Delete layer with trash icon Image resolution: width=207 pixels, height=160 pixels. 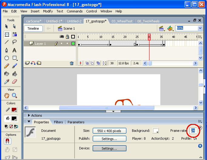tap(72, 63)
